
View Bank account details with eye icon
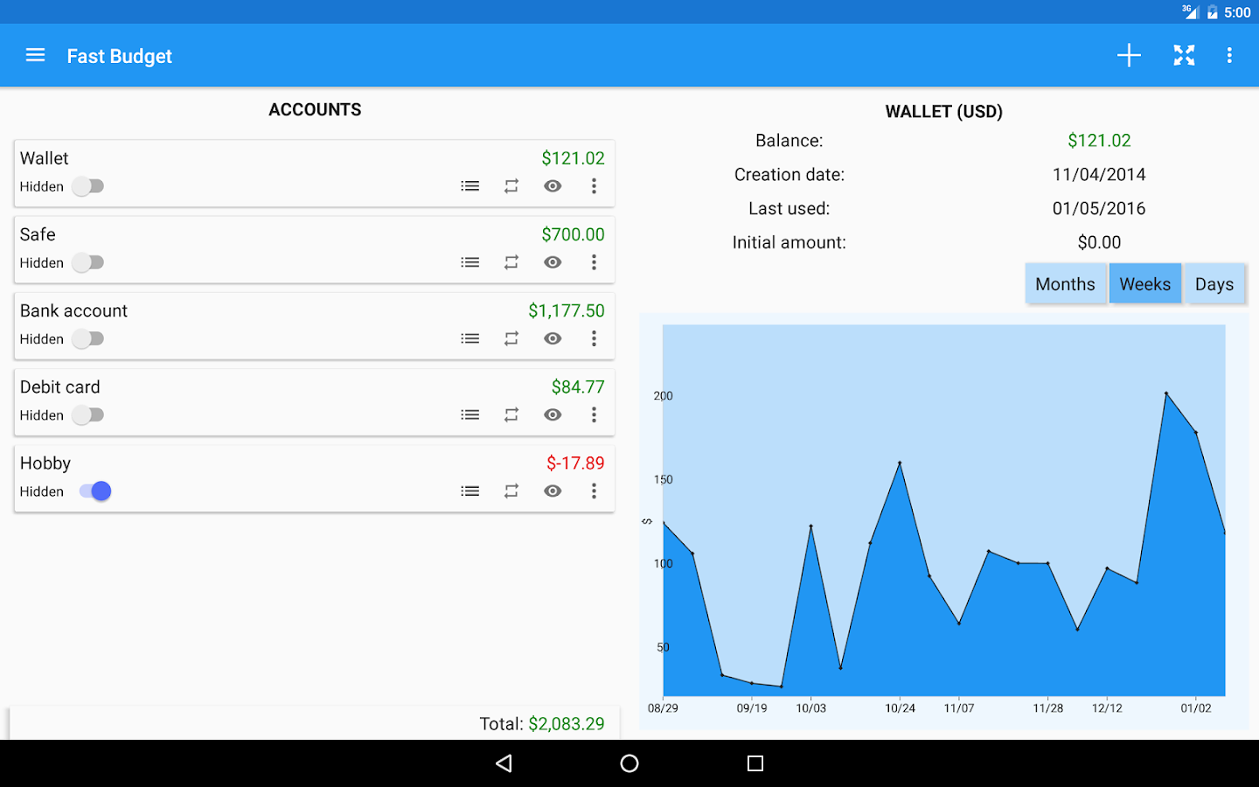pos(553,338)
